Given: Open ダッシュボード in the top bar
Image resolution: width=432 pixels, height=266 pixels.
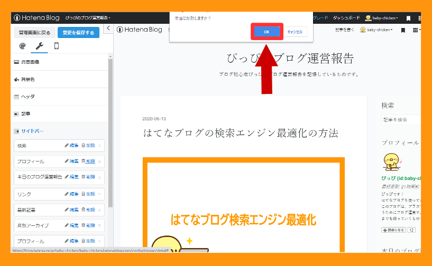Looking at the screenshot, I should click(x=346, y=18).
